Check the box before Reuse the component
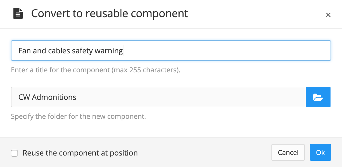Screen dimensions: 342x167 coord(14,153)
